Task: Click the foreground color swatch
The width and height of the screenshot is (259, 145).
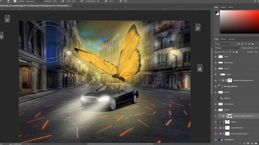Action: tap(216, 12)
